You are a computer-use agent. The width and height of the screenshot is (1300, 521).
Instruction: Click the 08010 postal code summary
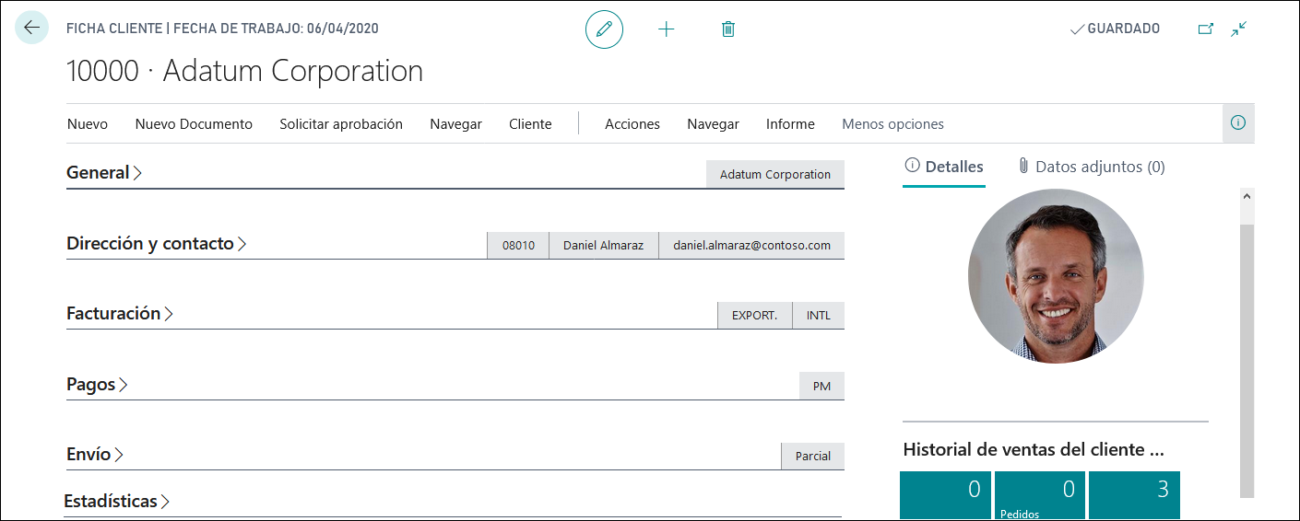(x=518, y=246)
